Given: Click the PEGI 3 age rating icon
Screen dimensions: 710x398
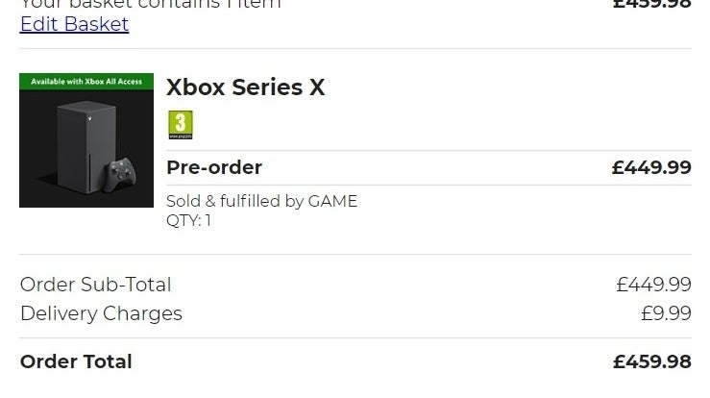Looking at the screenshot, I should [181, 124].
